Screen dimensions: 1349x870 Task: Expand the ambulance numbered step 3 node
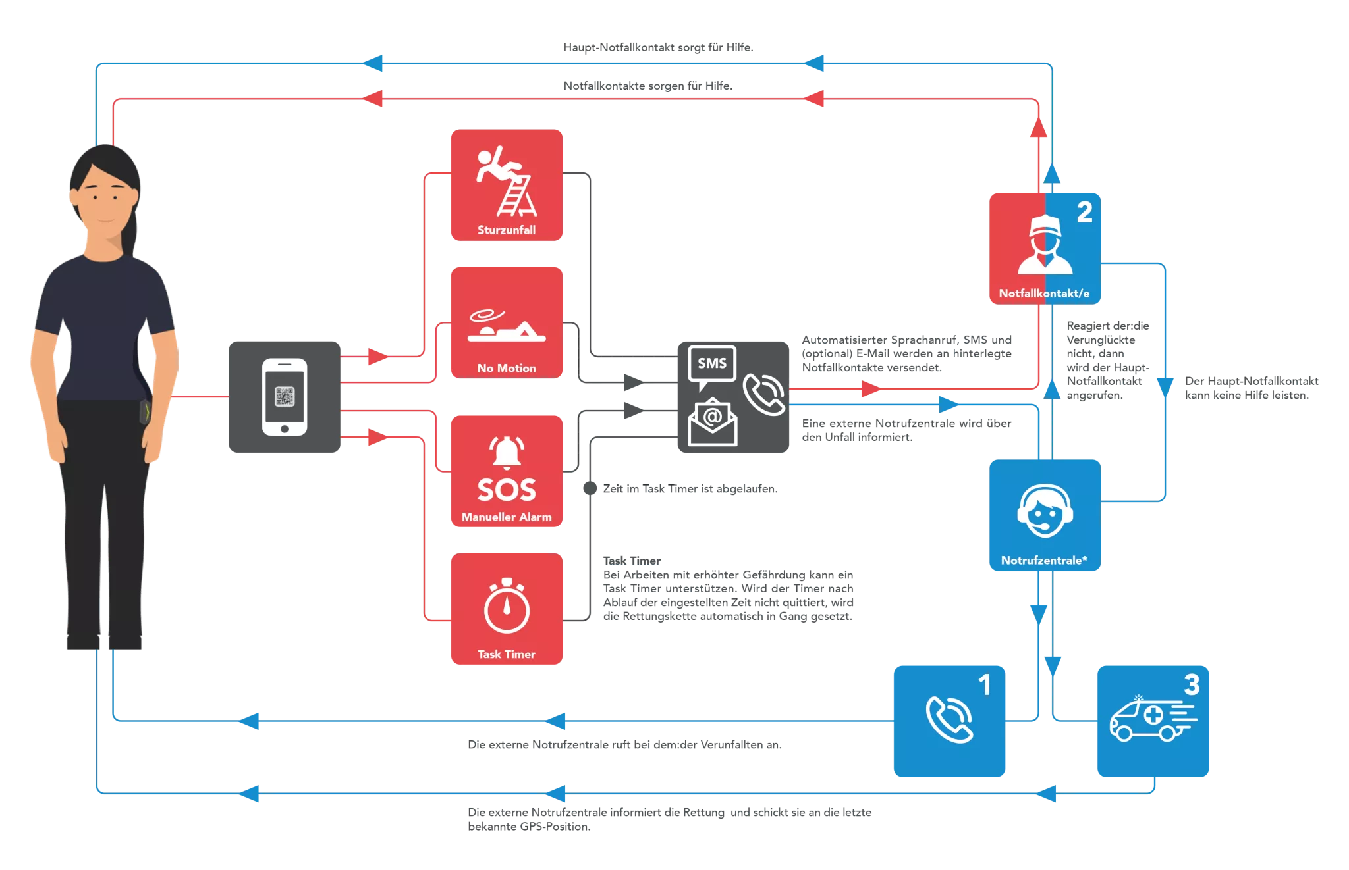(x=1173, y=713)
